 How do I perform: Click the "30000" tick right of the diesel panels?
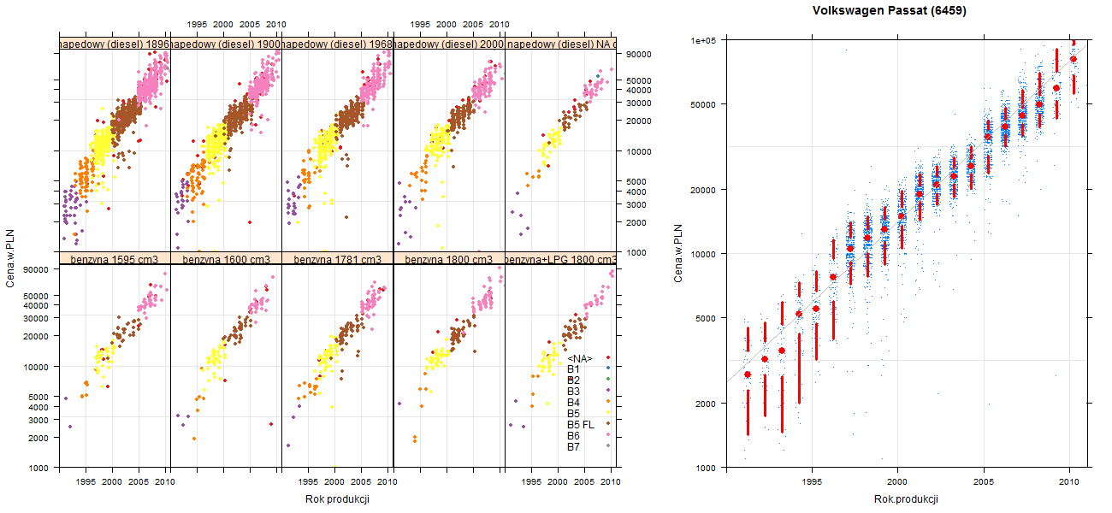point(640,103)
